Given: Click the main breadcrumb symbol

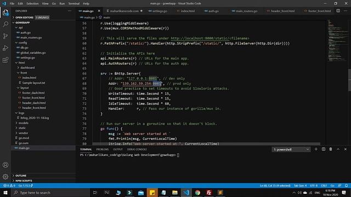Looking at the screenshot, I should pyautogui.click(x=107, y=18).
